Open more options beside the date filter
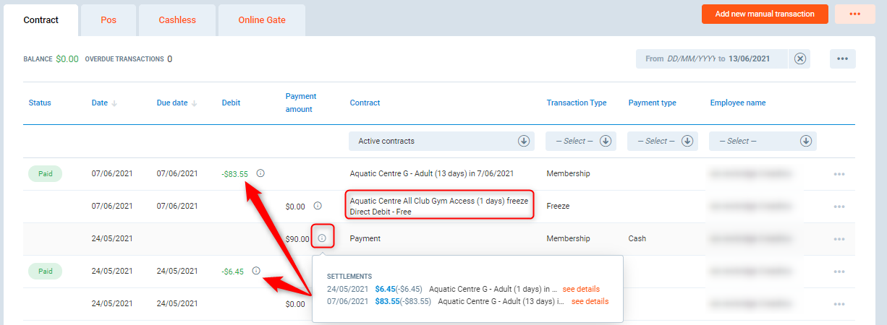 pyautogui.click(x=843, y=58)
